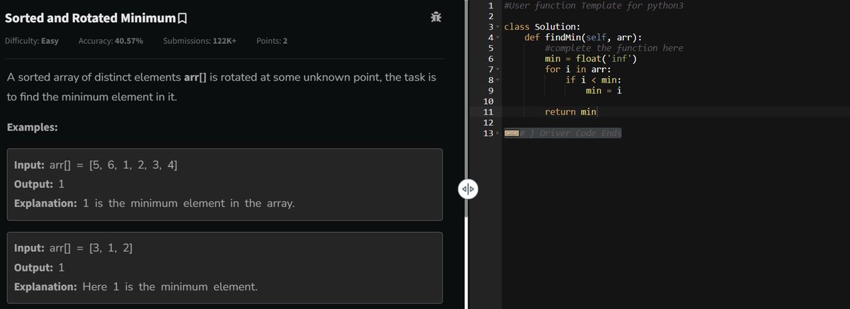Click the explanation 'Here 1 is the minimum element.'
850x309 pixels.
(x=170, y=287)
